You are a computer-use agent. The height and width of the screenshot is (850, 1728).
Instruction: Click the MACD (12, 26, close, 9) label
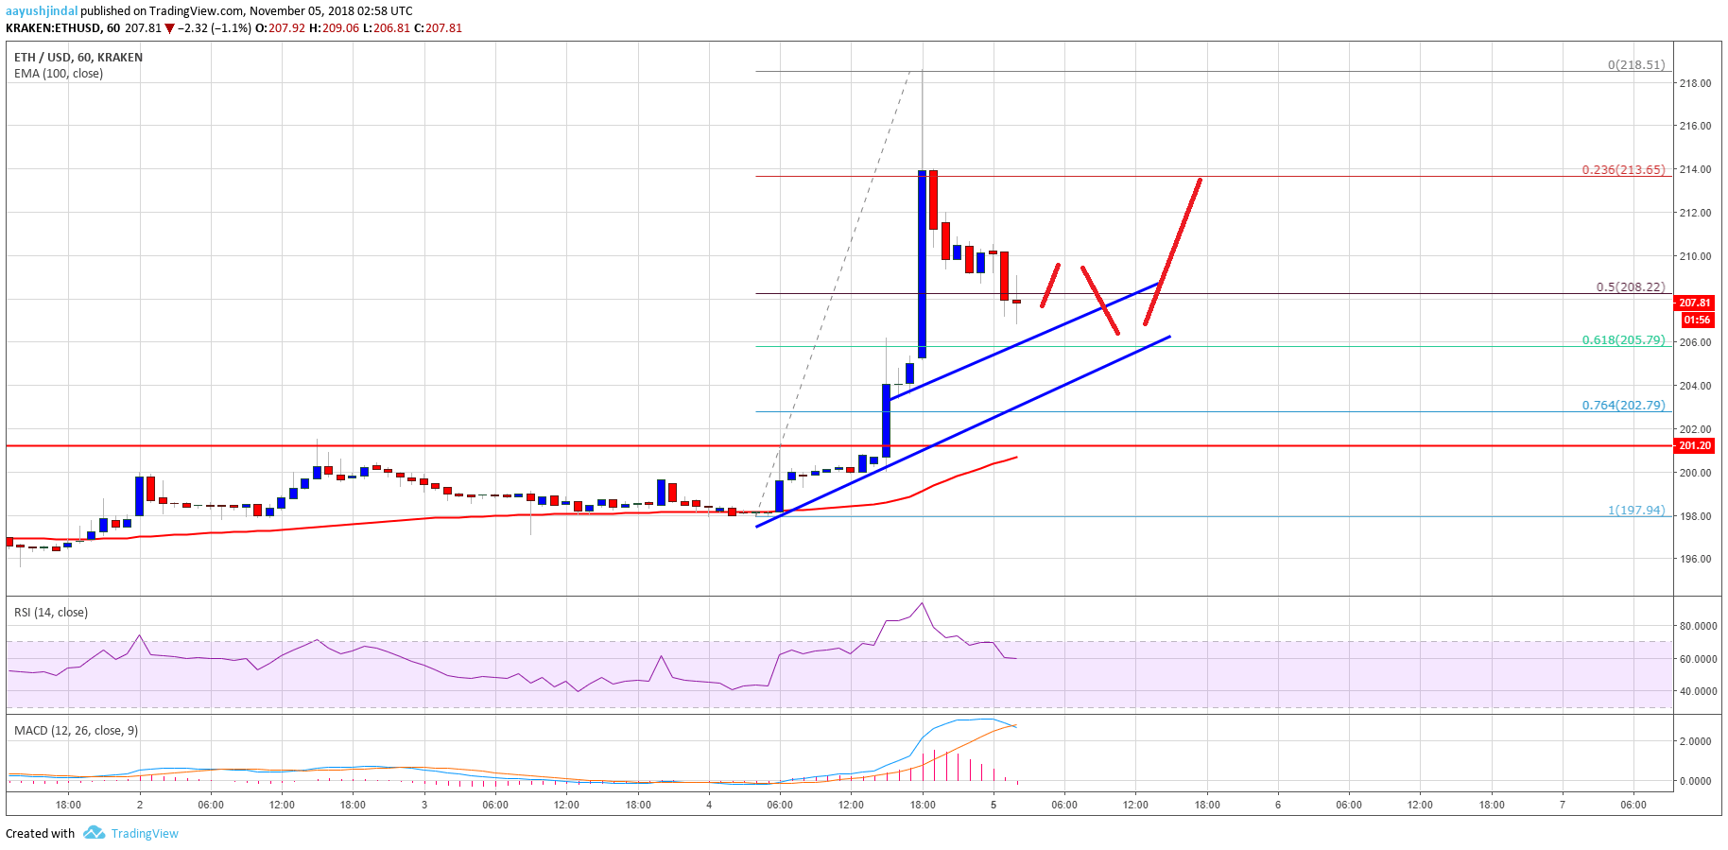(77, 730)
